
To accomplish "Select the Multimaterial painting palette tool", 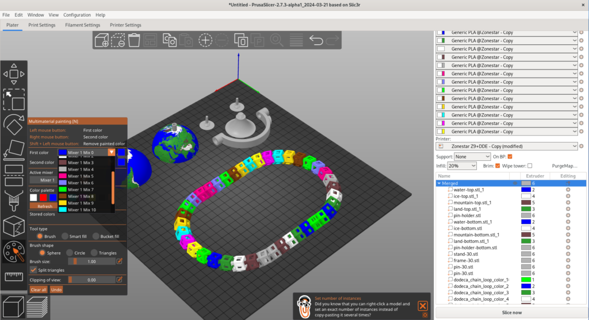I will [14, 250].
